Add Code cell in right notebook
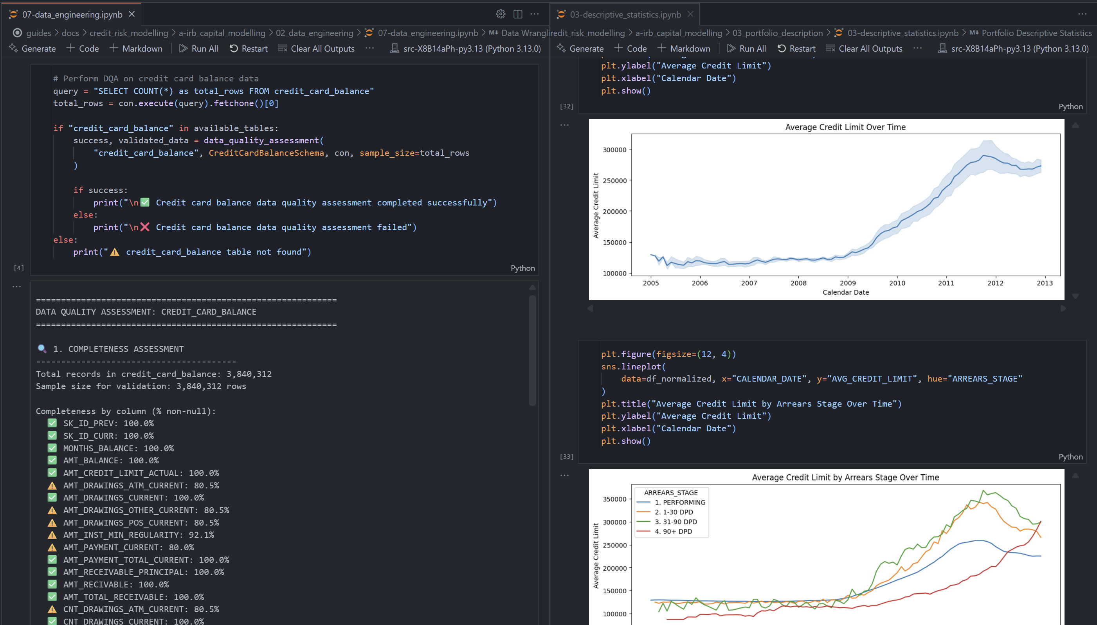Image resolution: width=1097 pixels, height=625 pixels. coord(630,49)
